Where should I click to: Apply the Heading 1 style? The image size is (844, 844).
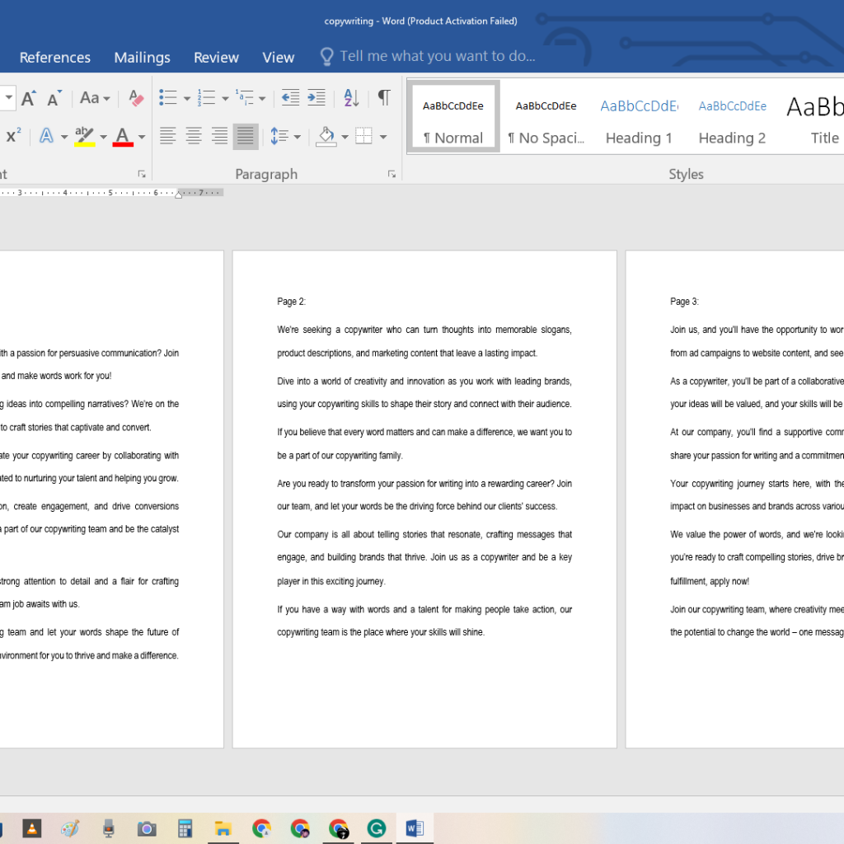point(639,115)
